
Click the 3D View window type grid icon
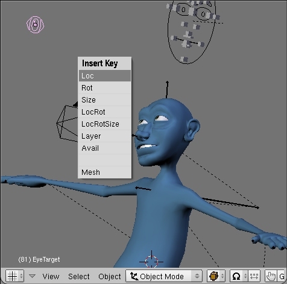pos(12,276)
